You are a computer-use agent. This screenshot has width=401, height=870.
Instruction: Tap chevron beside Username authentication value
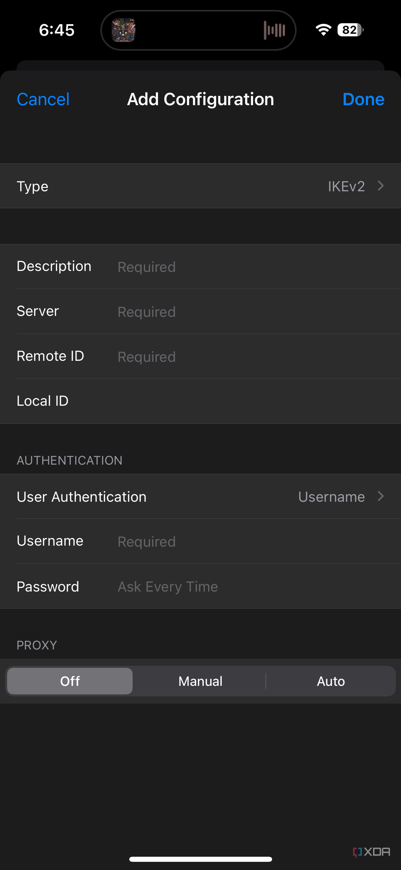point(381,496)
